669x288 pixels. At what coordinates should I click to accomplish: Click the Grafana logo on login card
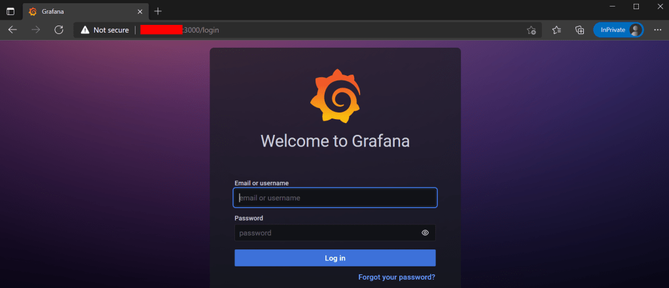pos(335,96)
